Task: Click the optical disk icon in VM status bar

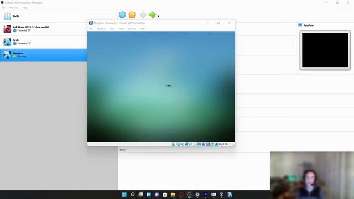Action: coord(178,144)
